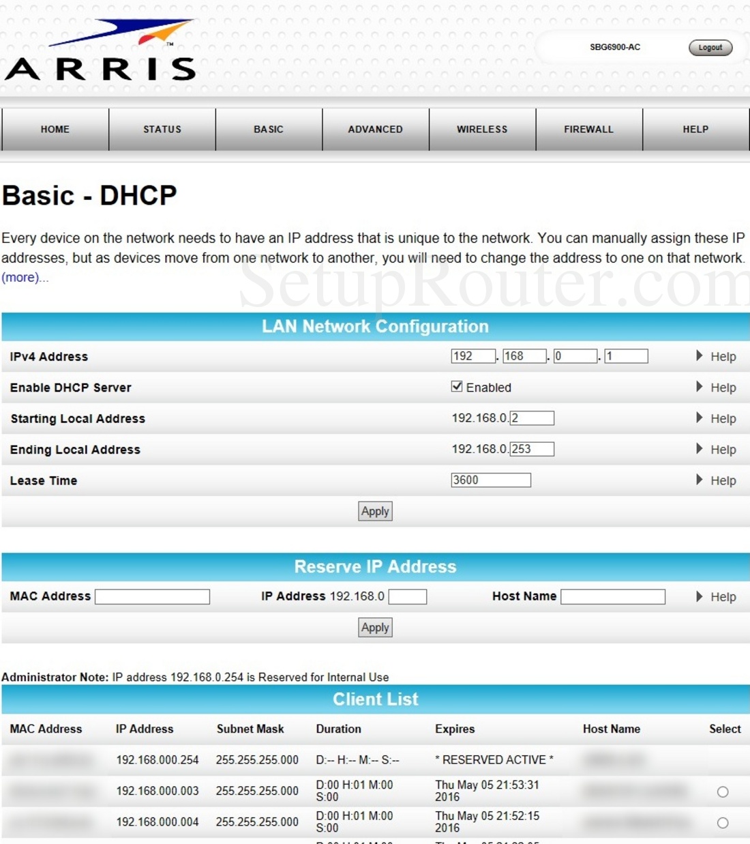Image resolution: width=750 pixels, height=844 pixels.
Task: Expand Help for Lease Time
Action: [x=716, y=480]
